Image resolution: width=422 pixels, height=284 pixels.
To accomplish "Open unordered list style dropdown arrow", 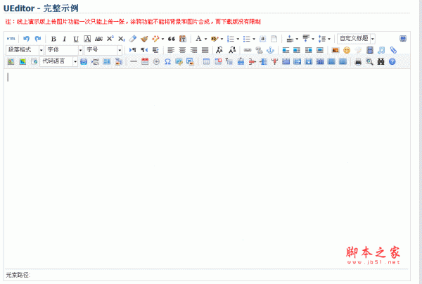I will tap(254, 39).
